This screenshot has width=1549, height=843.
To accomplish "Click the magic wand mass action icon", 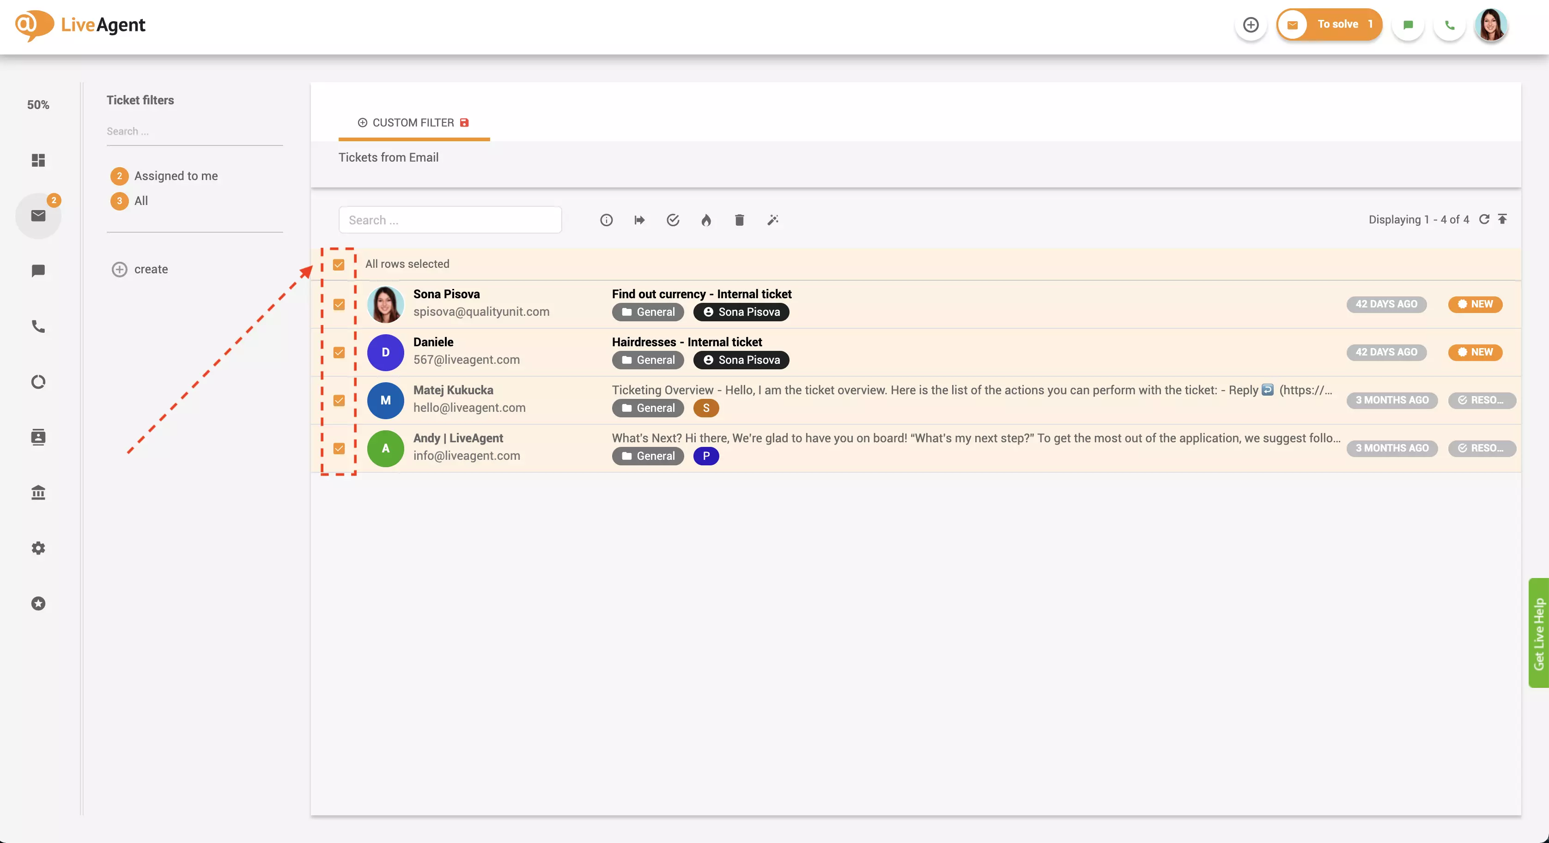I will point(773,220).
